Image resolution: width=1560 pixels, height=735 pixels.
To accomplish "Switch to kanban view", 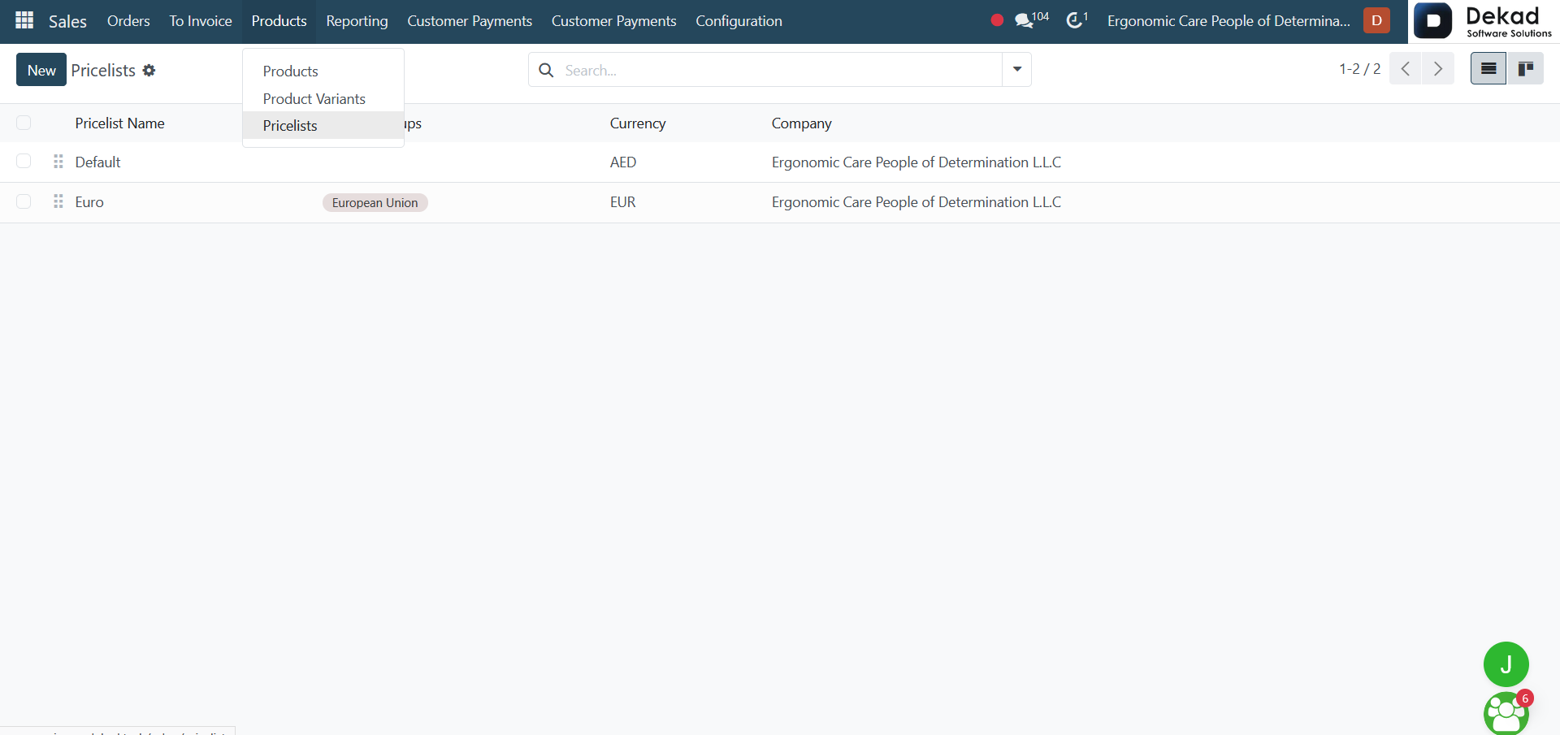I will (x=1525, y=69).
